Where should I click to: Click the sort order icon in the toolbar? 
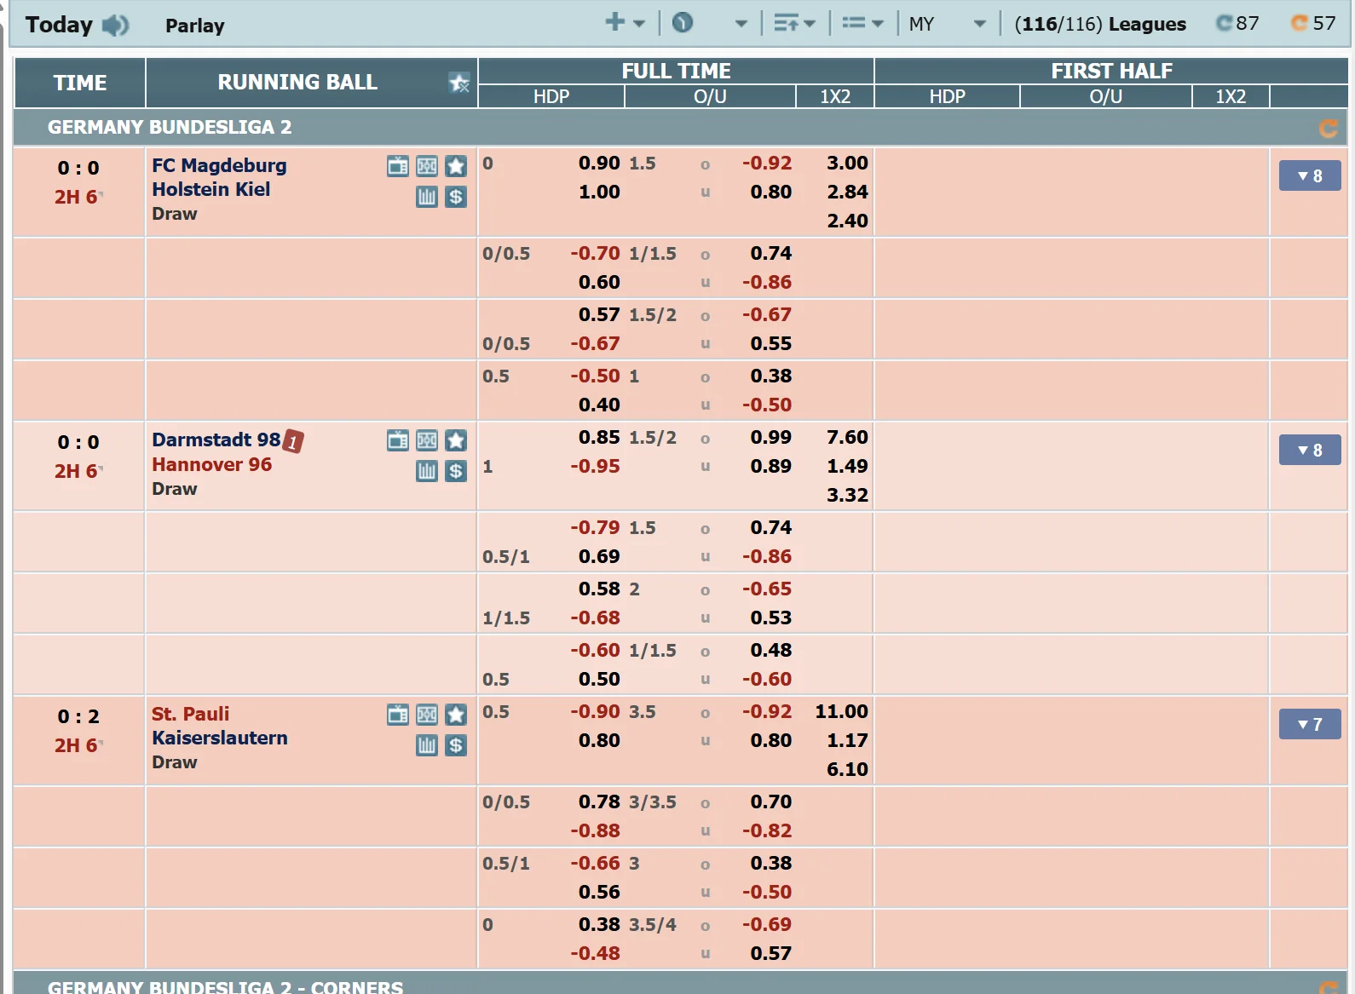coord(787,24)
